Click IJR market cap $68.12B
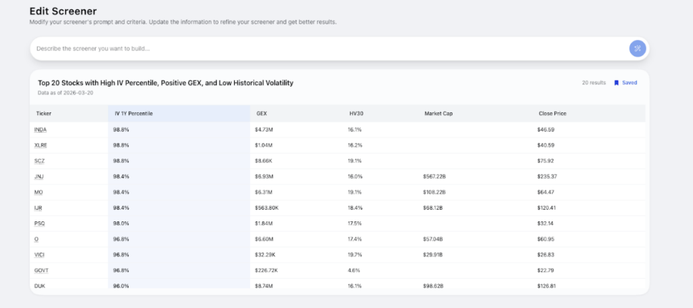The width and height of the screenshot is (693, 308). (433, 208)
